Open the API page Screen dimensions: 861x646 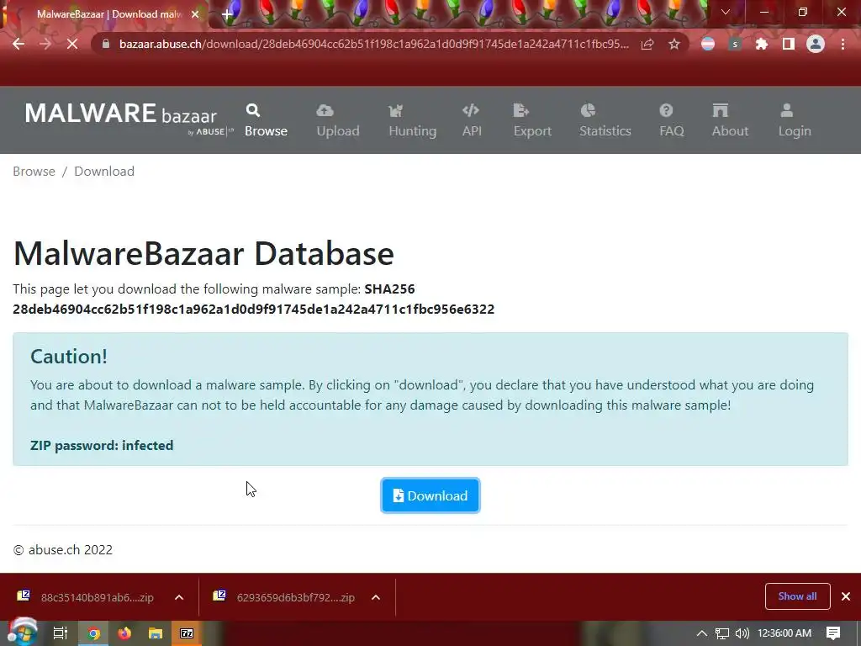point(472,120)
